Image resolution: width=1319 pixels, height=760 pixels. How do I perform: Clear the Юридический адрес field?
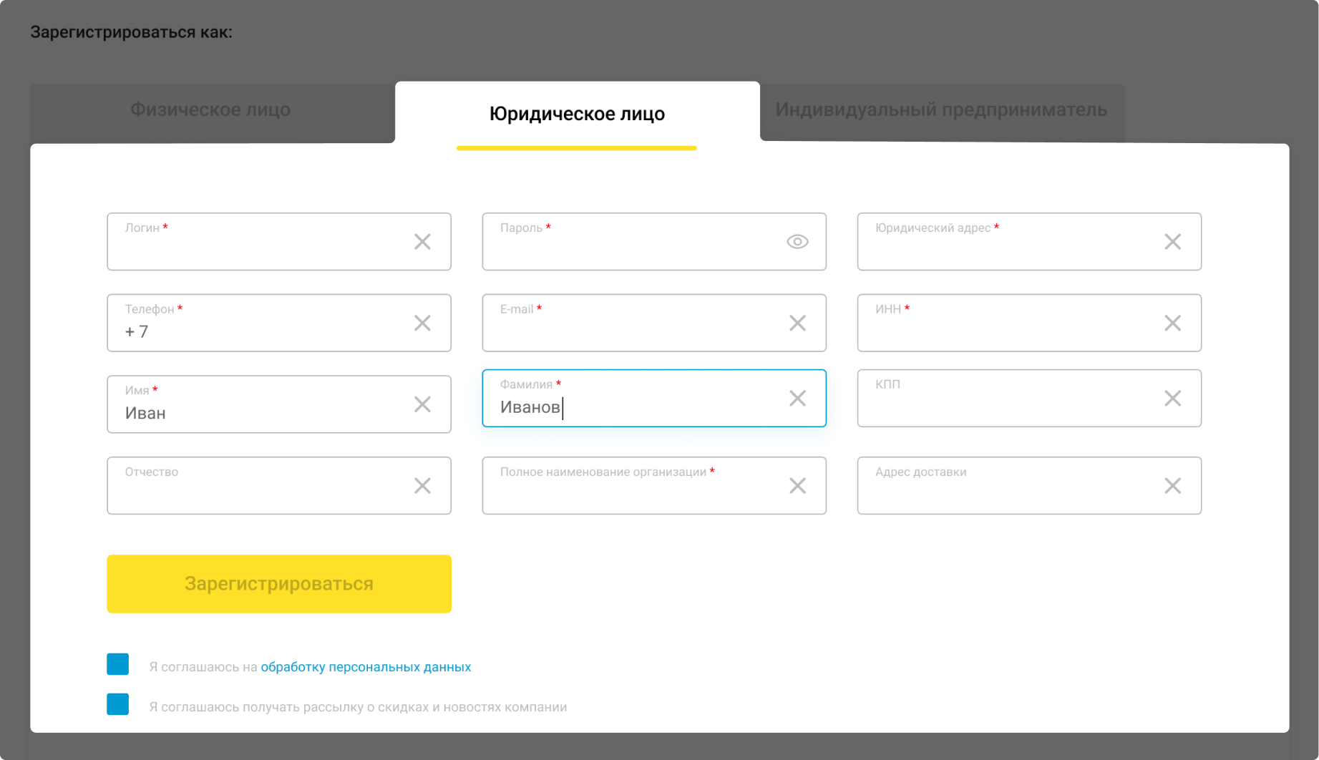(1172, 242)
